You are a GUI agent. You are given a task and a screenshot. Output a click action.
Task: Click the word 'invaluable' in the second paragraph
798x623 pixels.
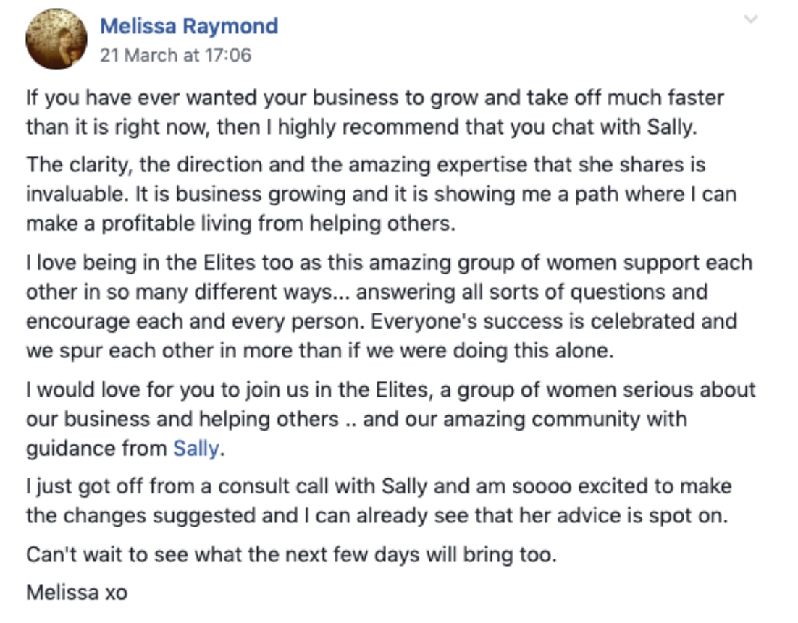pos(77,194)
